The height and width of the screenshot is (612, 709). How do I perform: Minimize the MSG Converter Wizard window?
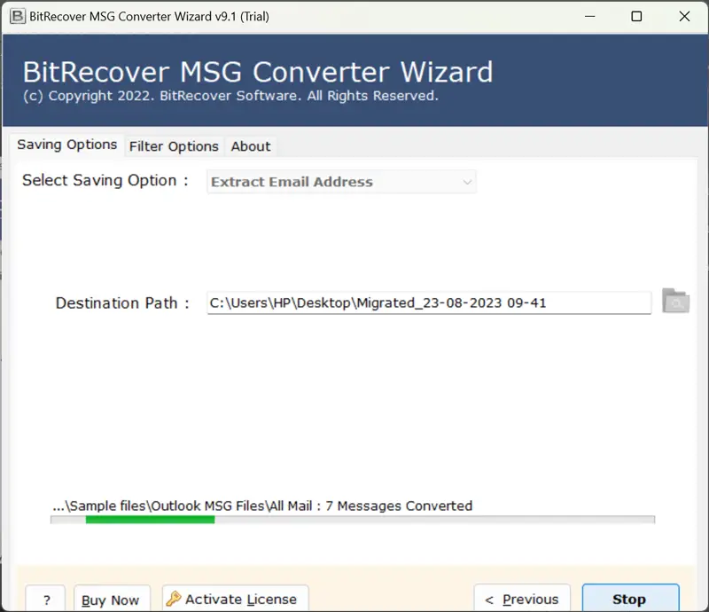click(588, 16)
